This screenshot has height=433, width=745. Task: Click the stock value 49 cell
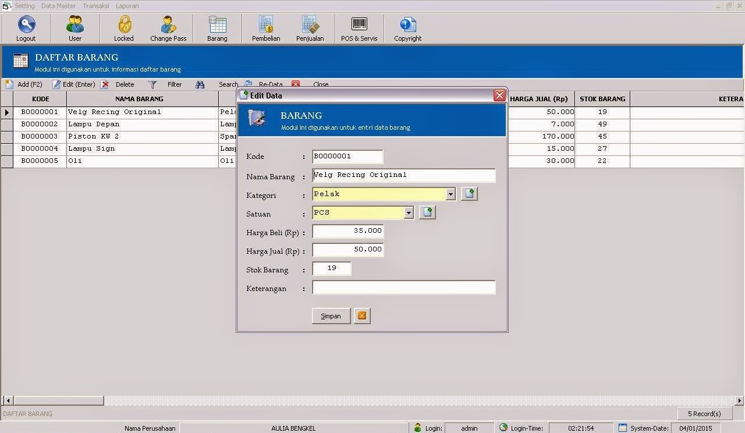click(602, 124)
